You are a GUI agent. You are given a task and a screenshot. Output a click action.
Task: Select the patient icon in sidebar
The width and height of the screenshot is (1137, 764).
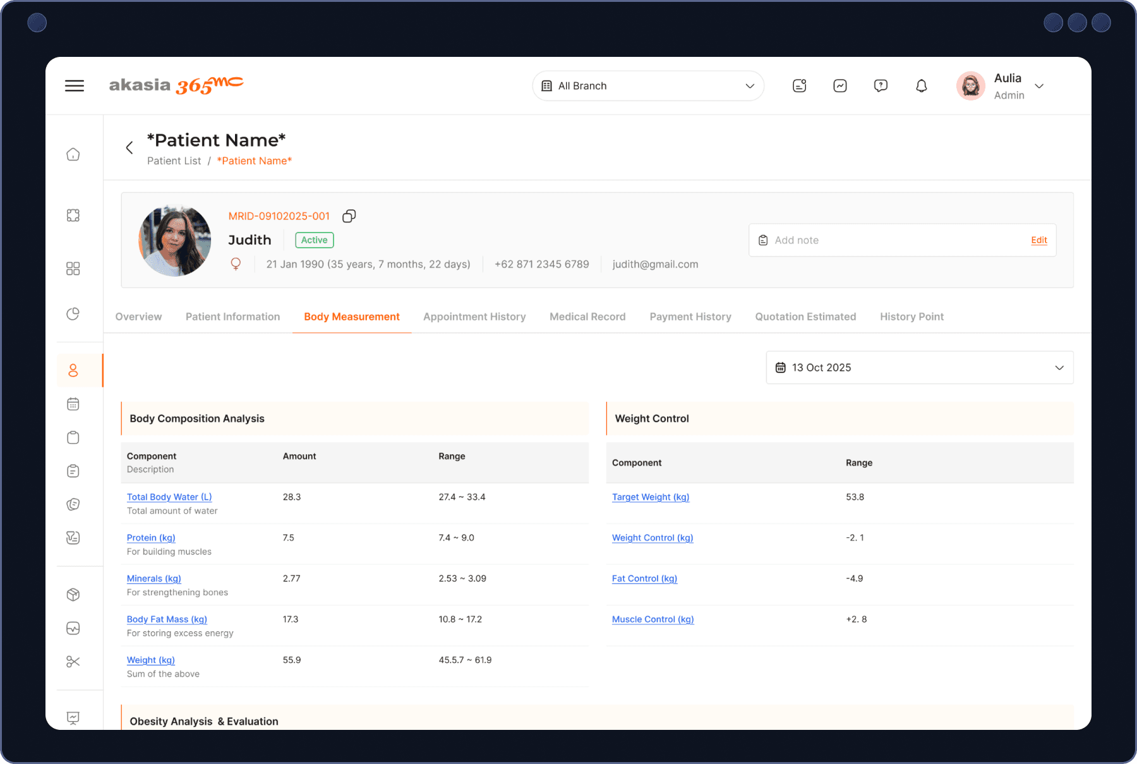click(x=73, y=370)
